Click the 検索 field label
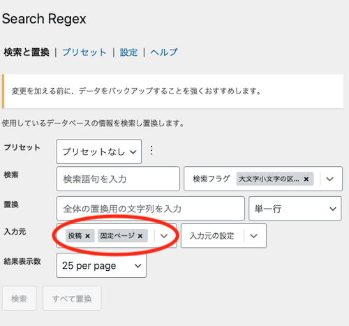 [x=11, y=175]
